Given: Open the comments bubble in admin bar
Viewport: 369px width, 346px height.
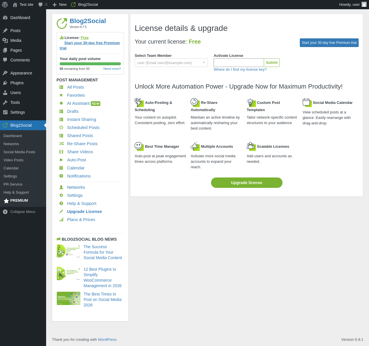Looking at the screenshot, I should pyautogui.click(x=41, y=5).
